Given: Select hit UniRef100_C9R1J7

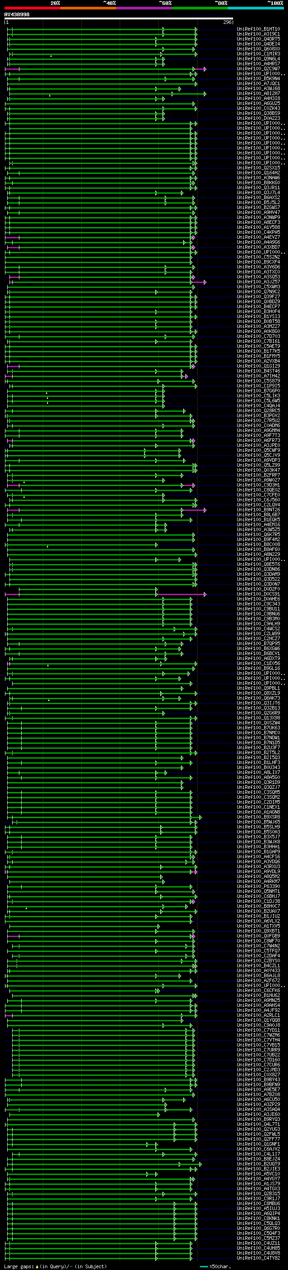Looking at the screenshot, I should pyautogui.click(x=258, y=1198).
